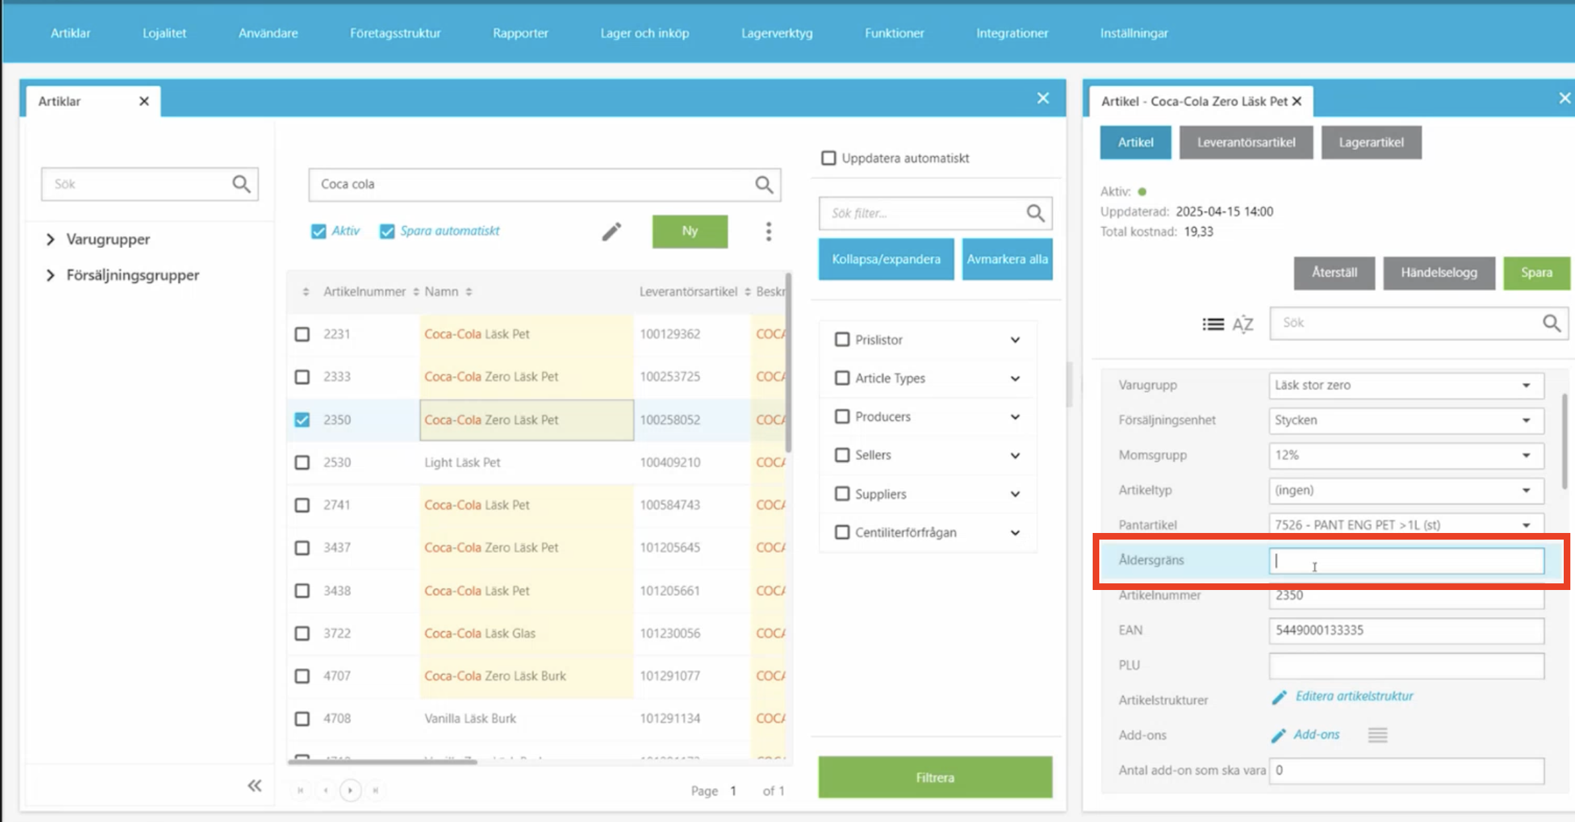1575x822 pixels.
Task: Enable Uppdatera automatiskt checkbox
Action: pos(829,158)
